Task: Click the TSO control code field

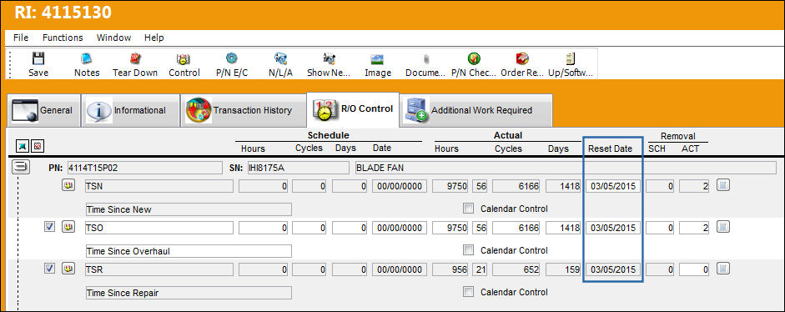Action: pos(159,228)
